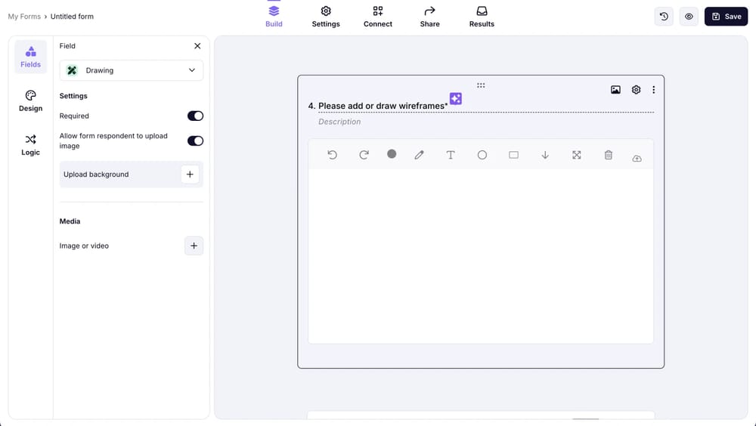
Task: Open the Share tab
Action: point(429,17)
